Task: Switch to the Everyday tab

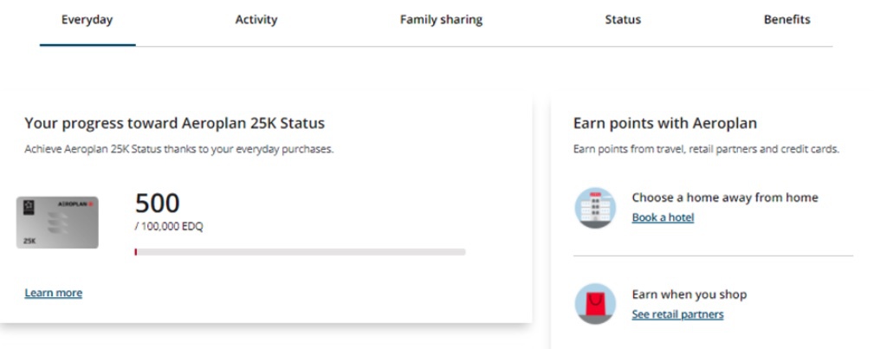Action: 87,20
